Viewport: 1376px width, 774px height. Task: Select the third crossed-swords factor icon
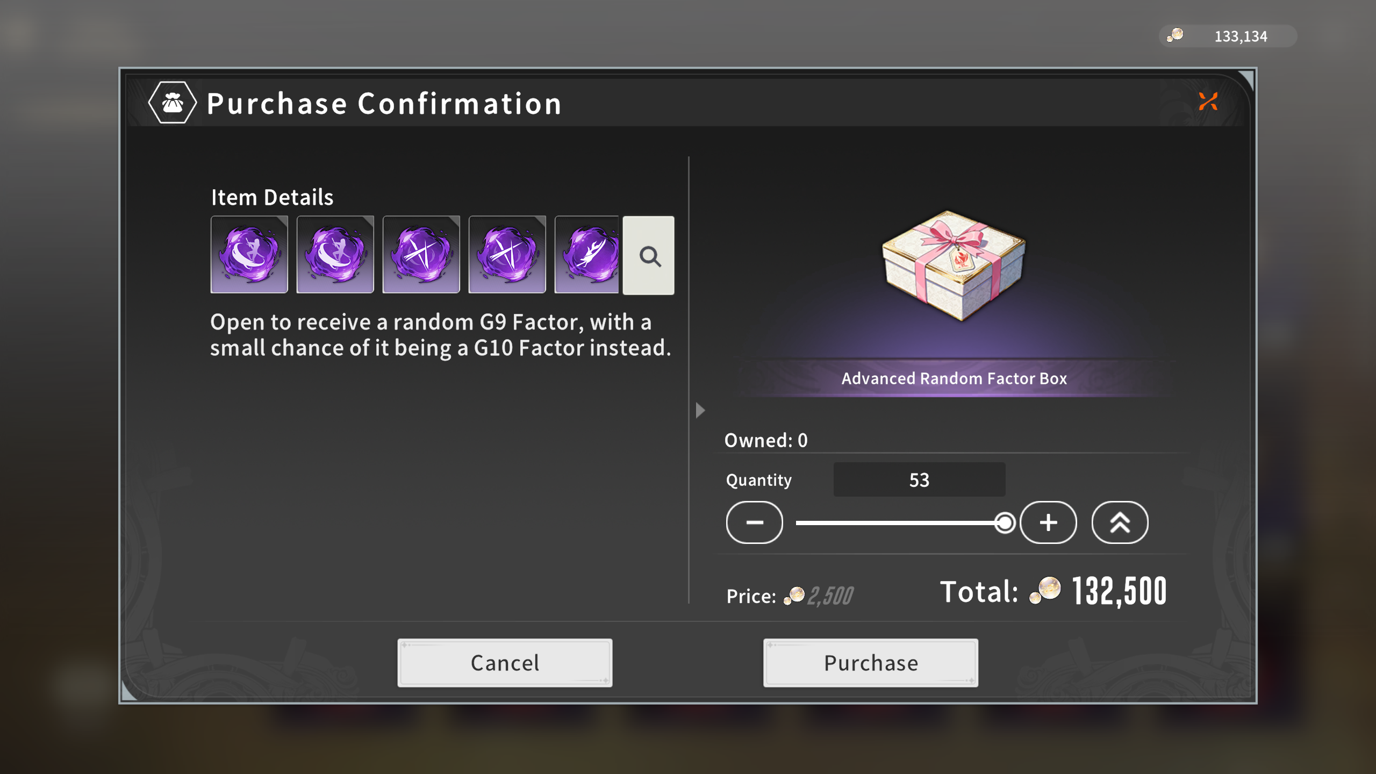pyautogui.click(x=421, y=254)
